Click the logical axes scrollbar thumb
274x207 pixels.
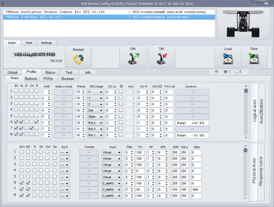(x=246, y=91)
